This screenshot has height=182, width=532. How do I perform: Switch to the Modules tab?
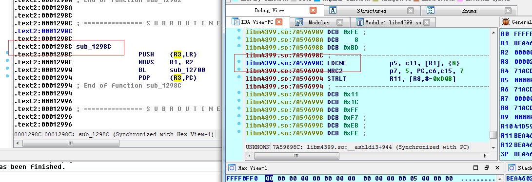point(319,22)
